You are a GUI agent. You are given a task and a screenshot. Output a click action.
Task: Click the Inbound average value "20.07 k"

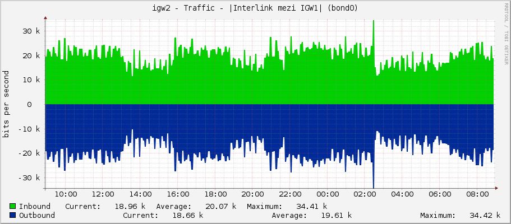point(221,207)
